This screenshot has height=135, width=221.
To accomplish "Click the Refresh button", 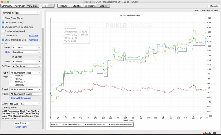I will point(214,6).
